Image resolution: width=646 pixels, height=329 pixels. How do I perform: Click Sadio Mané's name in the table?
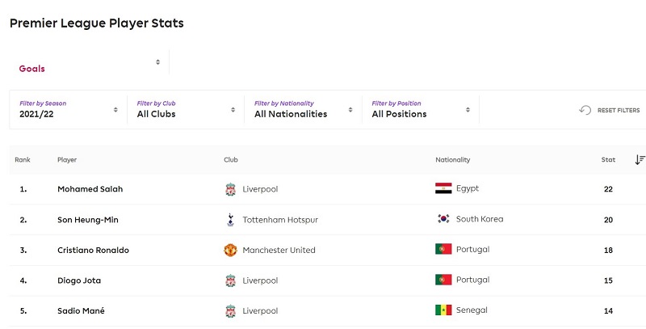coord(82,310)
